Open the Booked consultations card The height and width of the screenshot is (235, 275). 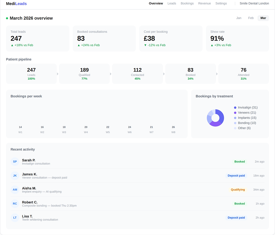pos(104,39)
